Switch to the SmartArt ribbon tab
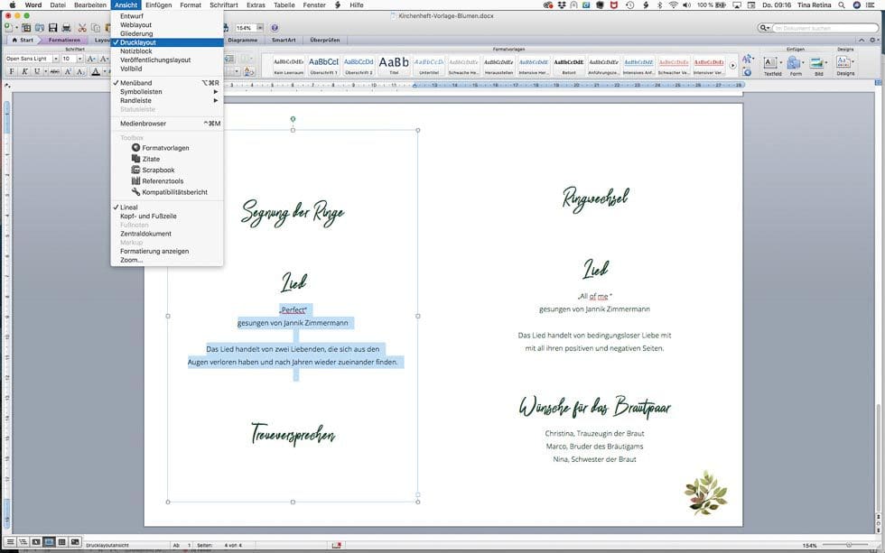 (x=284, y=40)
